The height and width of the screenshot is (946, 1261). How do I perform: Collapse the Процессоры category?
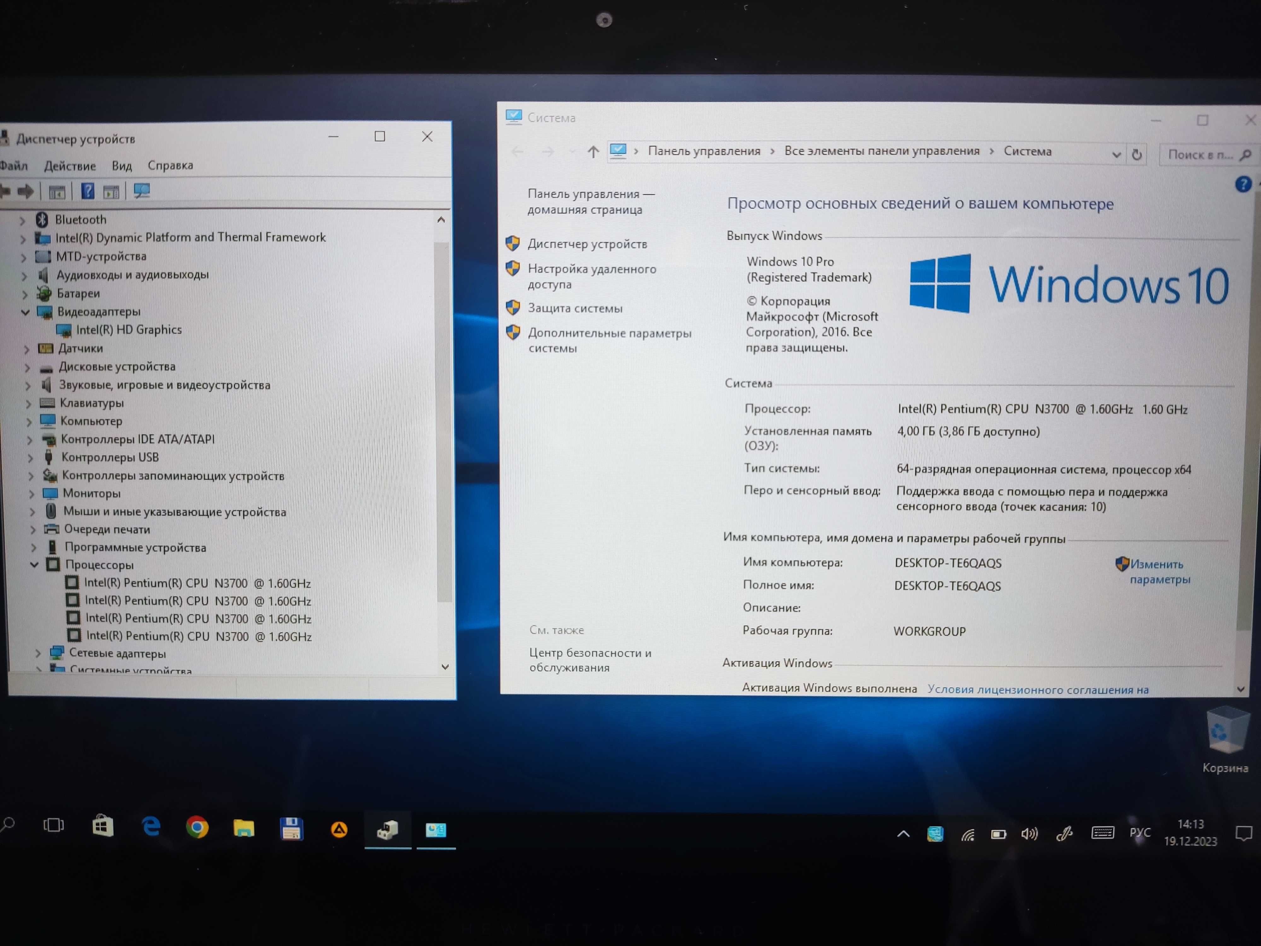pyautogui.click(x=34, y=564)
